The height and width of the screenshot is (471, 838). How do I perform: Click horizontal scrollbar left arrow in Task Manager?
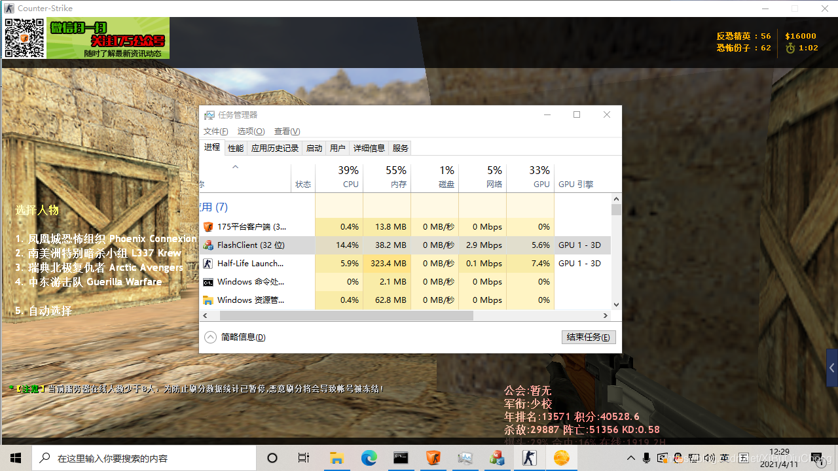coord(205,315)
